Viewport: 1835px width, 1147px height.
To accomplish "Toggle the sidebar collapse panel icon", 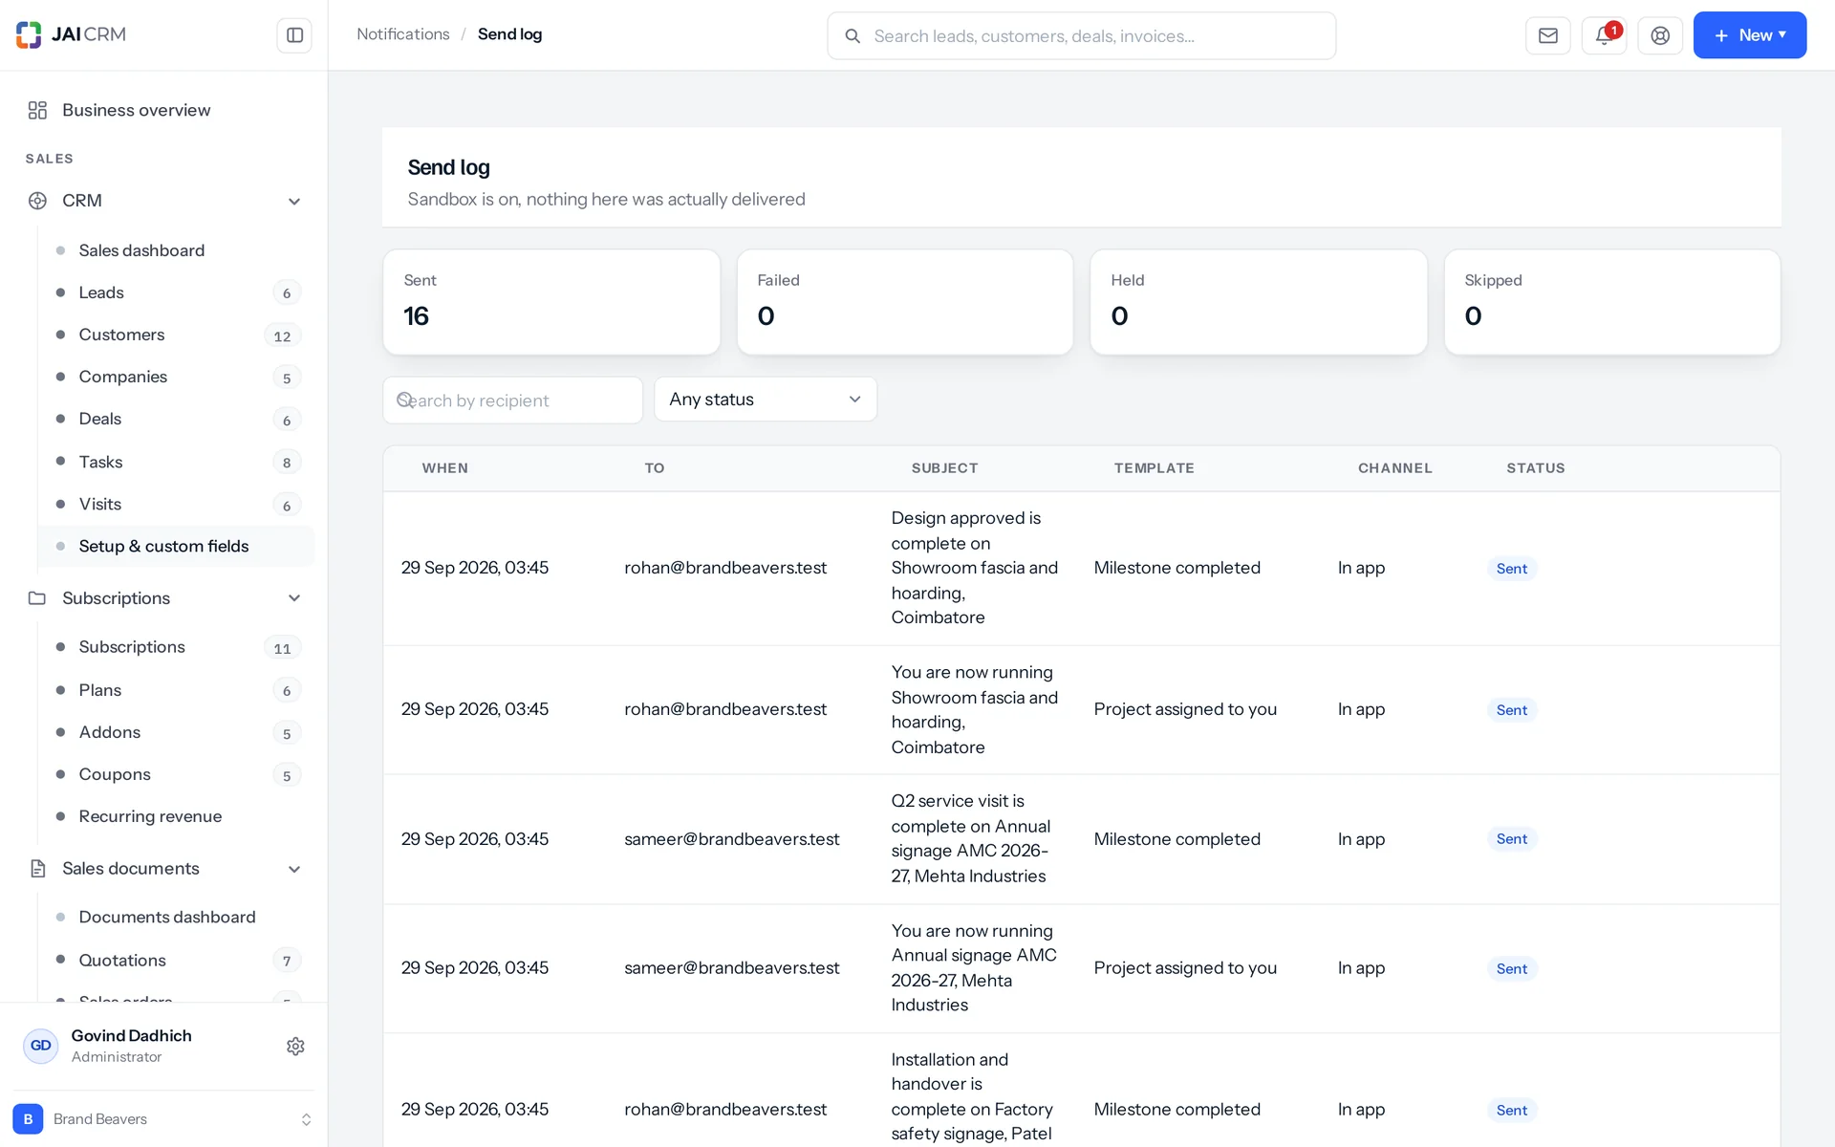I will [x=294, y=35].
